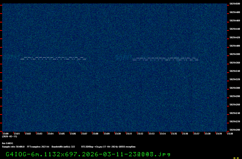The width and height of the screenshot is (242, 159).
Task: Select the 23:08 time label
Action: (95, 134)
